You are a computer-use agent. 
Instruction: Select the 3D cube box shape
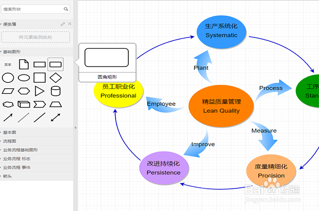(24, 105)
